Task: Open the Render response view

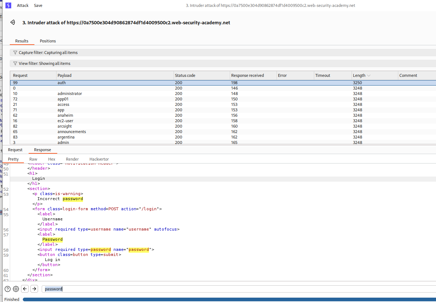Action: pos(72,159)
